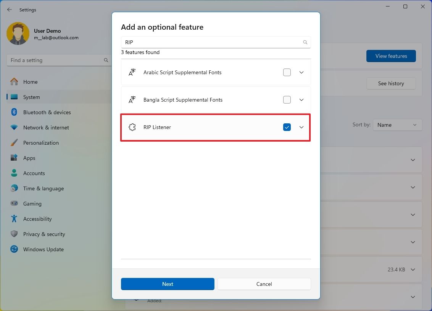Click the Personalization paintbrush icon
The image size is (432, 311).
14,143
